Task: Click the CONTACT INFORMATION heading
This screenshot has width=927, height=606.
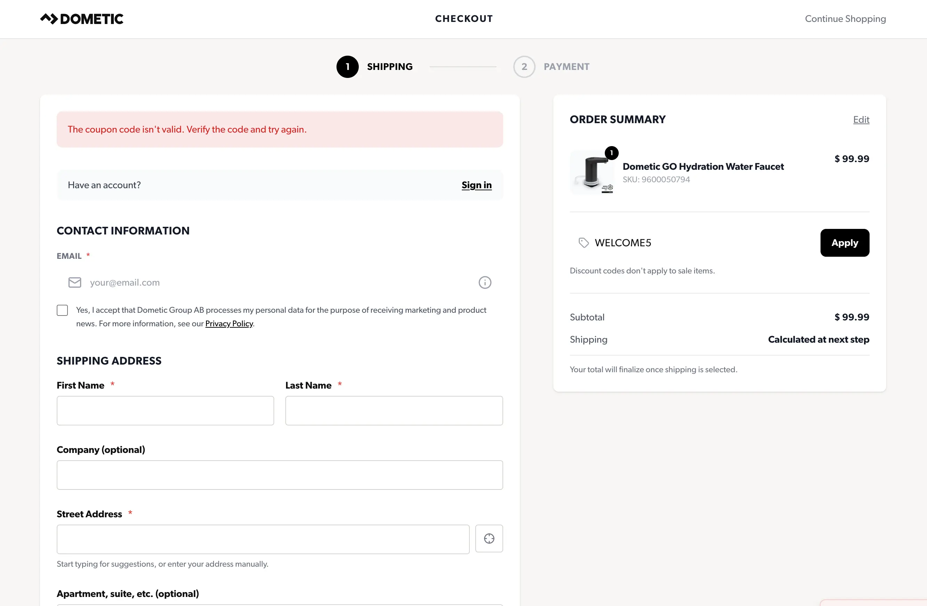Action: pyautogui.click(x=123, y=231)
